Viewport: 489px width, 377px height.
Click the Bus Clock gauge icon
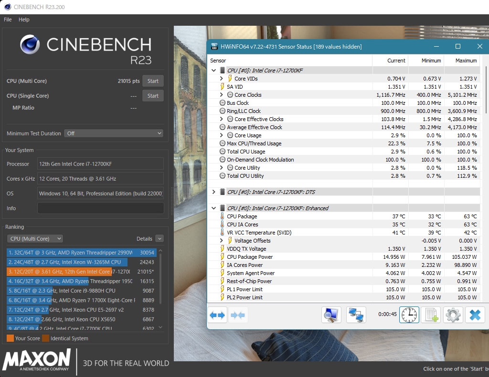point(223,103)
